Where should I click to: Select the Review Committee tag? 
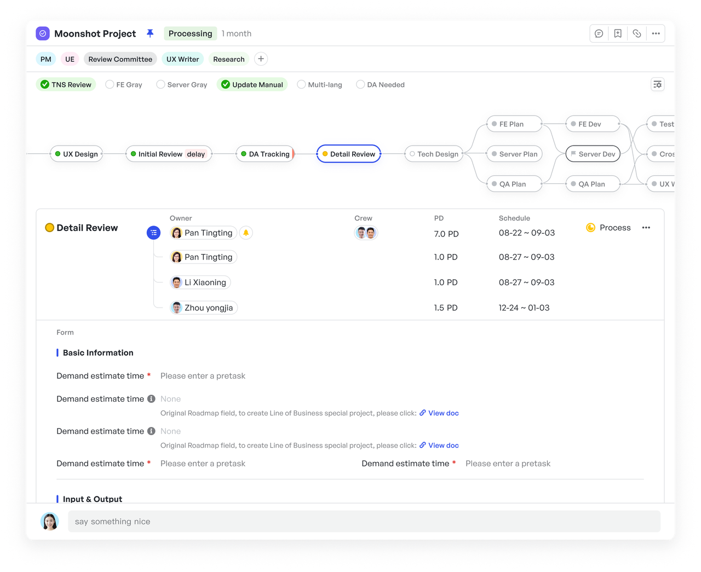[120, 59]
